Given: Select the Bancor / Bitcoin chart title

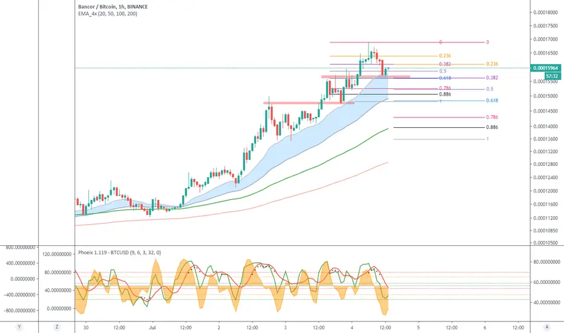Looking at the screenshot, I should click(113, 7).
